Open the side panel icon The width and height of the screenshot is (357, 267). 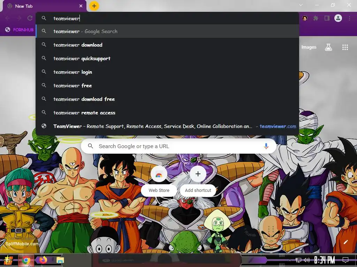click(x=327, y=18)
